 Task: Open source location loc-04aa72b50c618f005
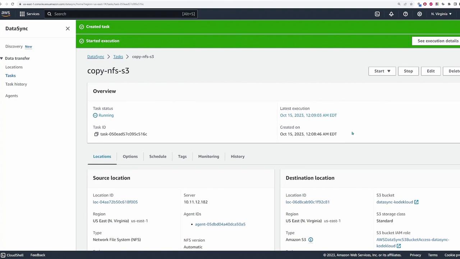click(115, 202)
